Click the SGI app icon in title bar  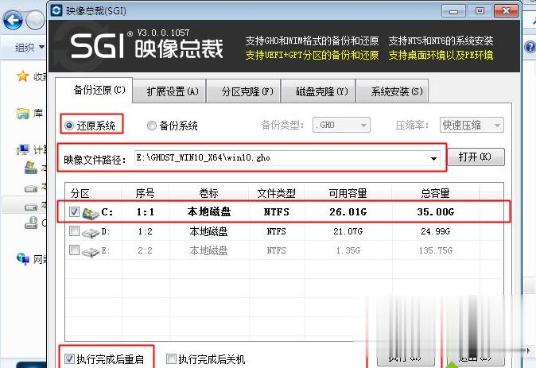point(56,10)
